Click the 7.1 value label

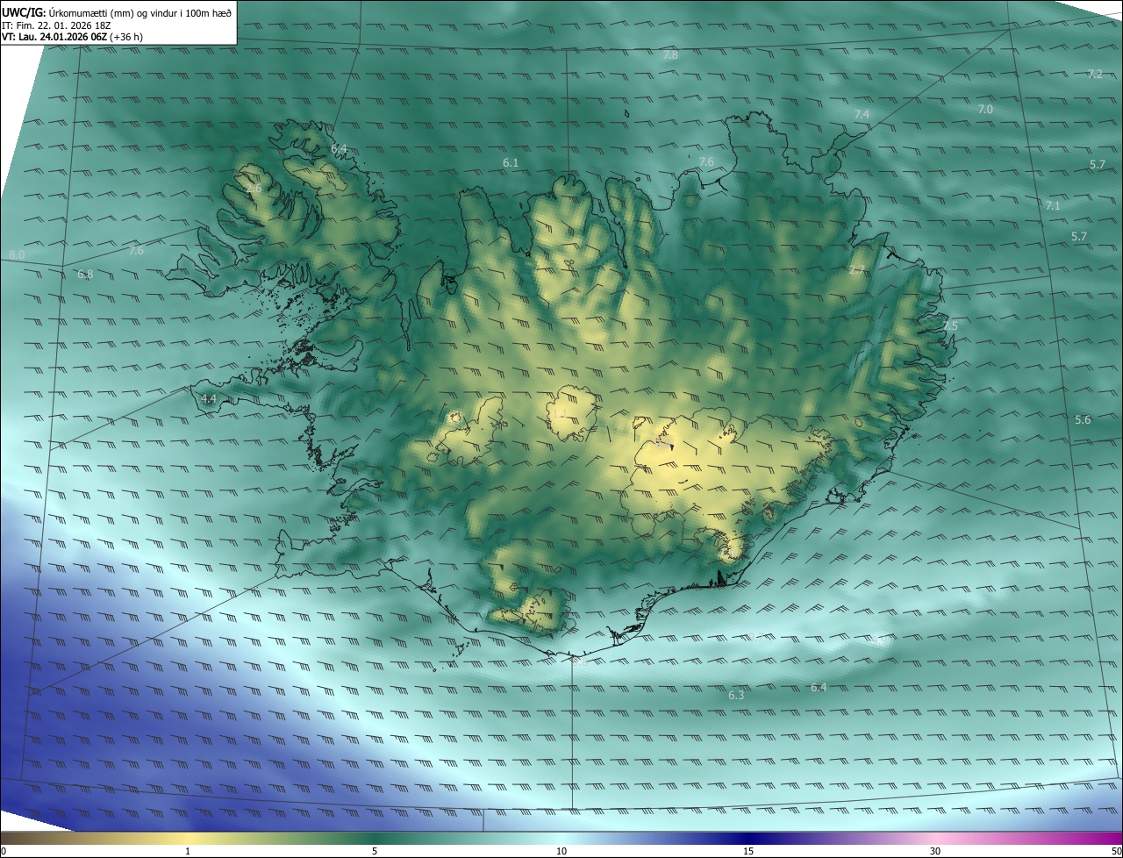1054,205
